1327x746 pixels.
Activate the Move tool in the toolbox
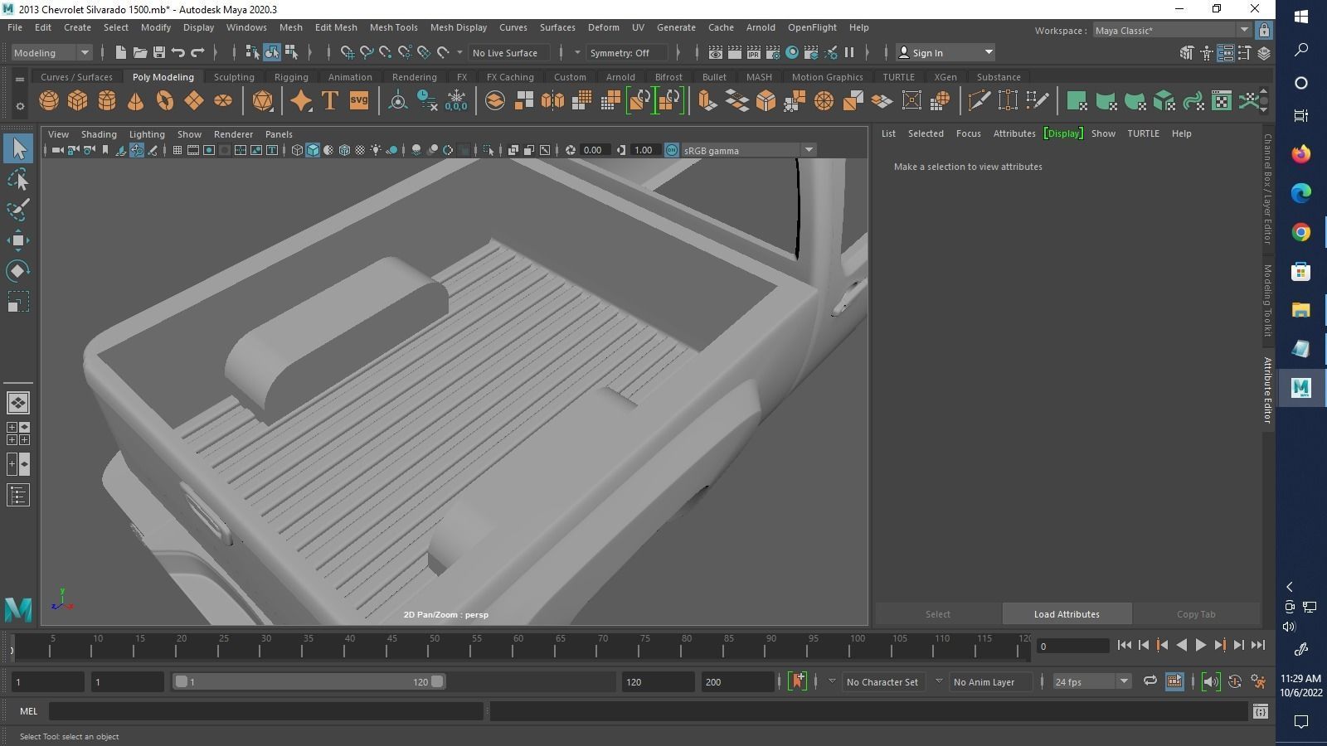point(17,240)
